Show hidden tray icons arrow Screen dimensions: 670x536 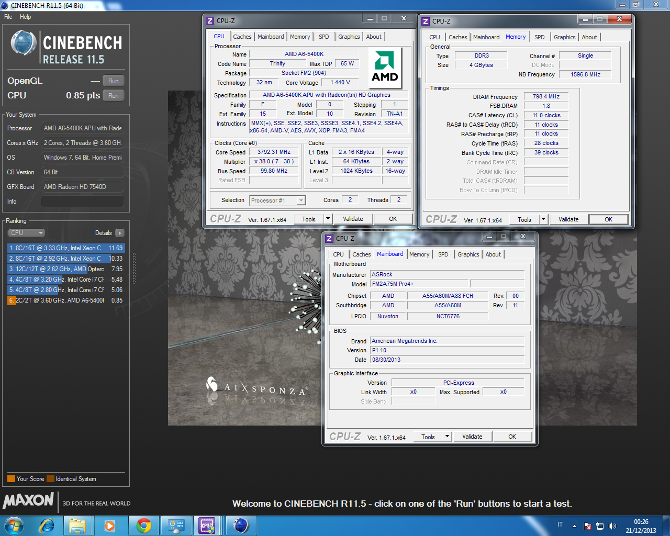[x=574, y=526]
